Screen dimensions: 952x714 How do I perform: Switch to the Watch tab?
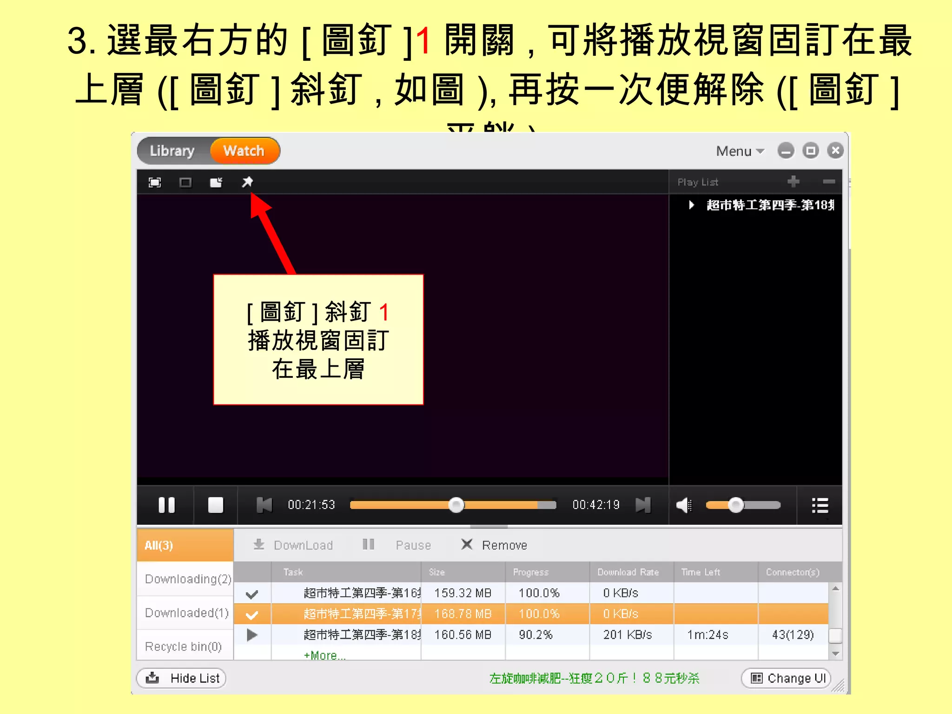244,151
